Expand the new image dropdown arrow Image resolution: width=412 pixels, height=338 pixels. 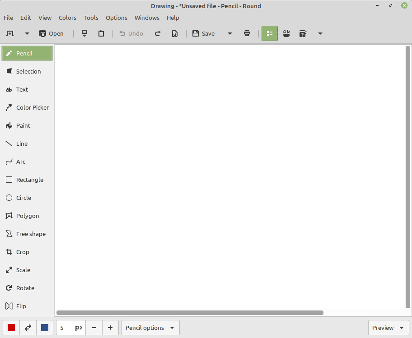[x=26, y=33]
